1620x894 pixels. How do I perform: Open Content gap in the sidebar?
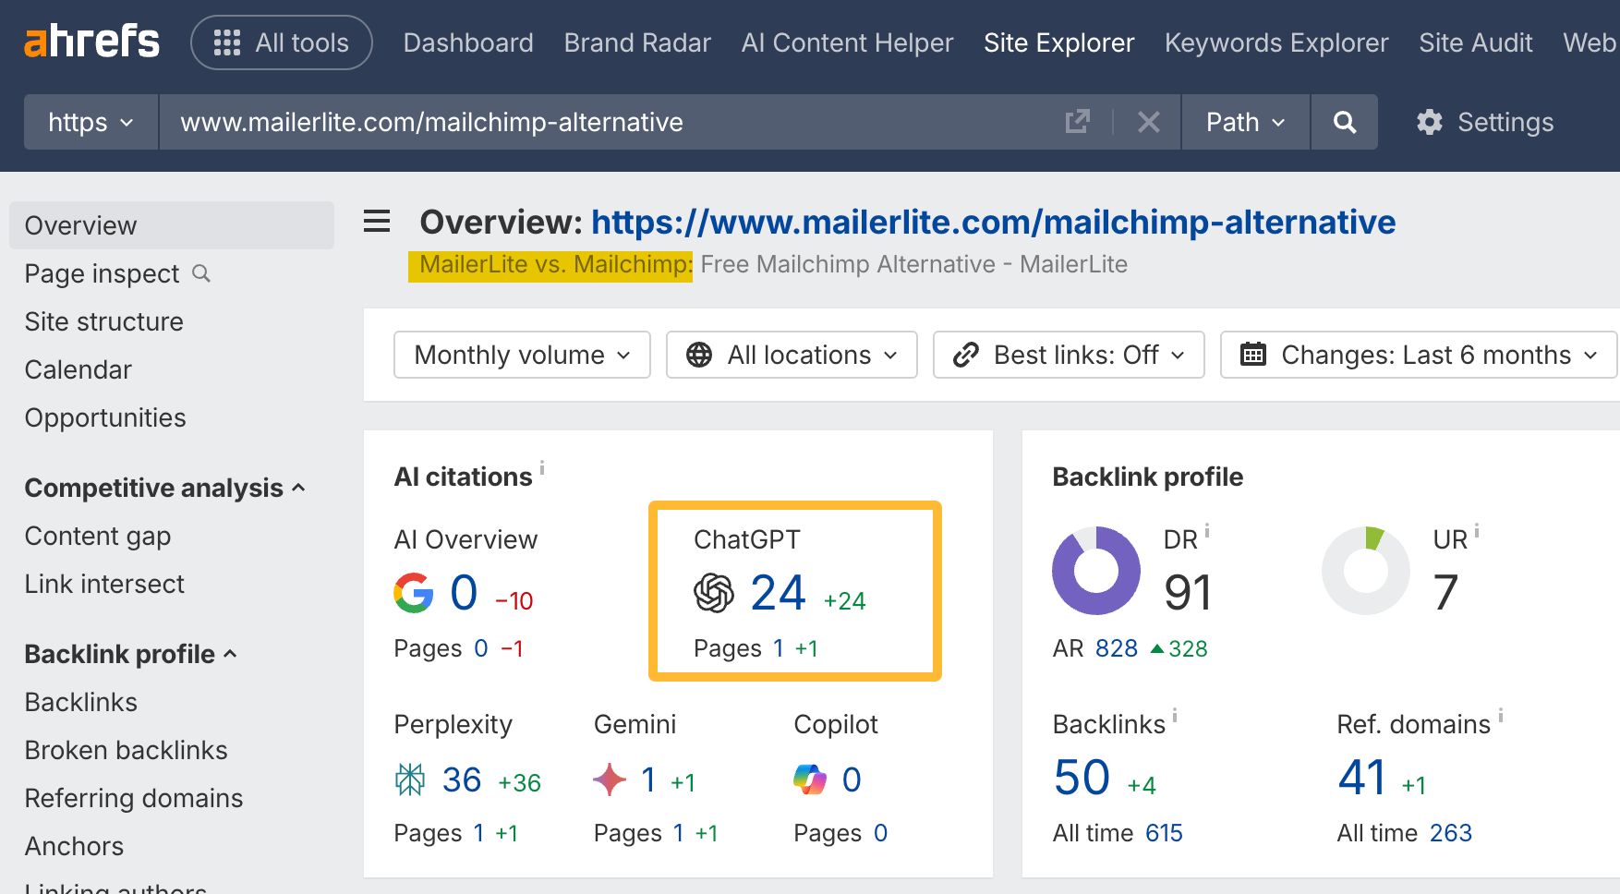coord(97,536)
